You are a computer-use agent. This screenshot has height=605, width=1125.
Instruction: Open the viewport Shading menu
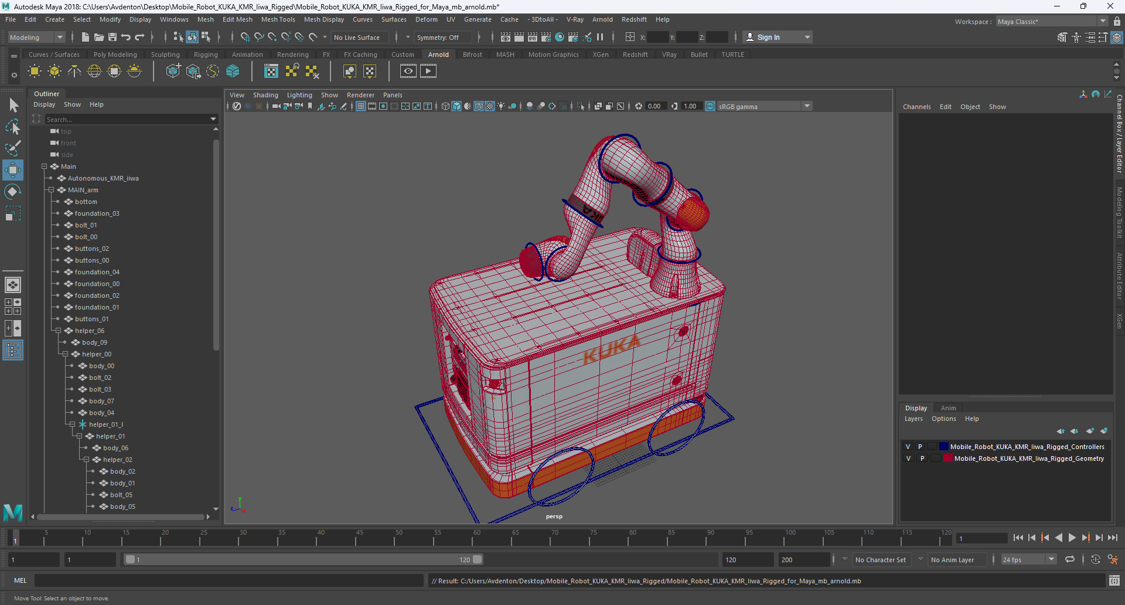[x=265, y=95]
